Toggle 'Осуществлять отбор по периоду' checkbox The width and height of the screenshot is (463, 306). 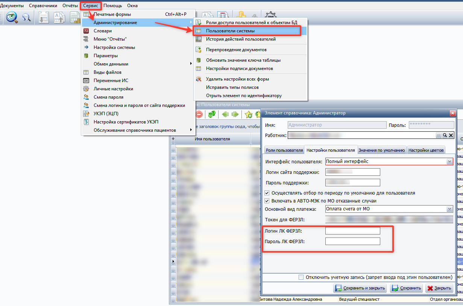coord(267,193)
